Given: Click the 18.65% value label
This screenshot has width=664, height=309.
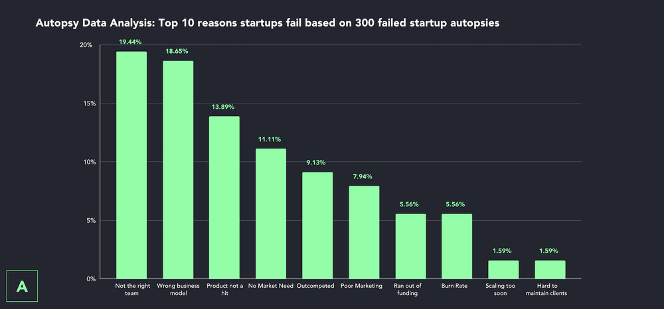Looking at the screenshot, I should click(x=177, y=51).
